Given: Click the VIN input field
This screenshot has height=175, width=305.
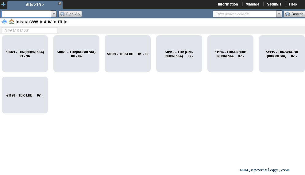Looking at the screenshot, I should [26, 14].
